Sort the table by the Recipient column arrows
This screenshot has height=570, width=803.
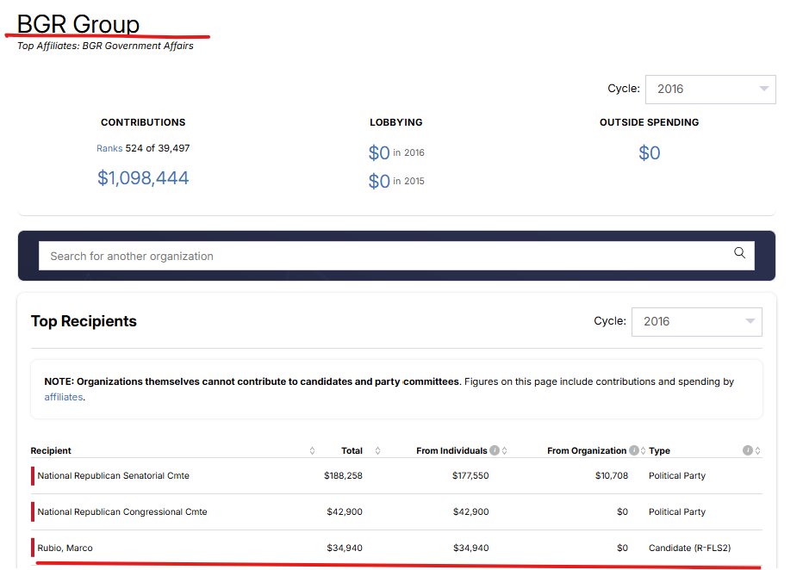tap(312, 450)
